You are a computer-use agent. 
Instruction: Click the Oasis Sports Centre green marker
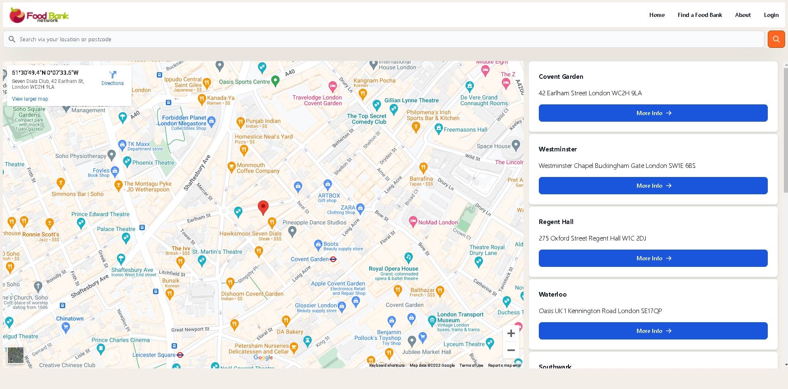275,80
